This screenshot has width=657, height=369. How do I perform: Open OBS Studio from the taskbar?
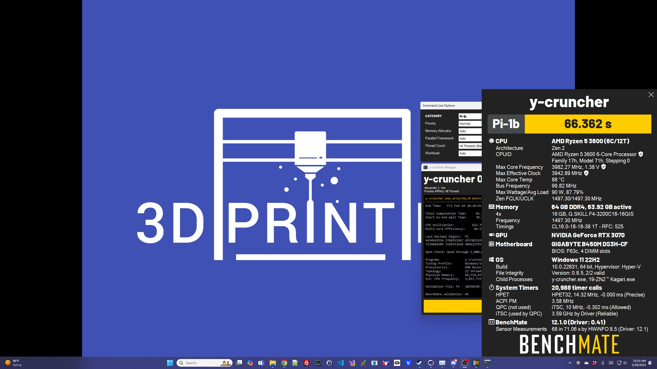465,363
